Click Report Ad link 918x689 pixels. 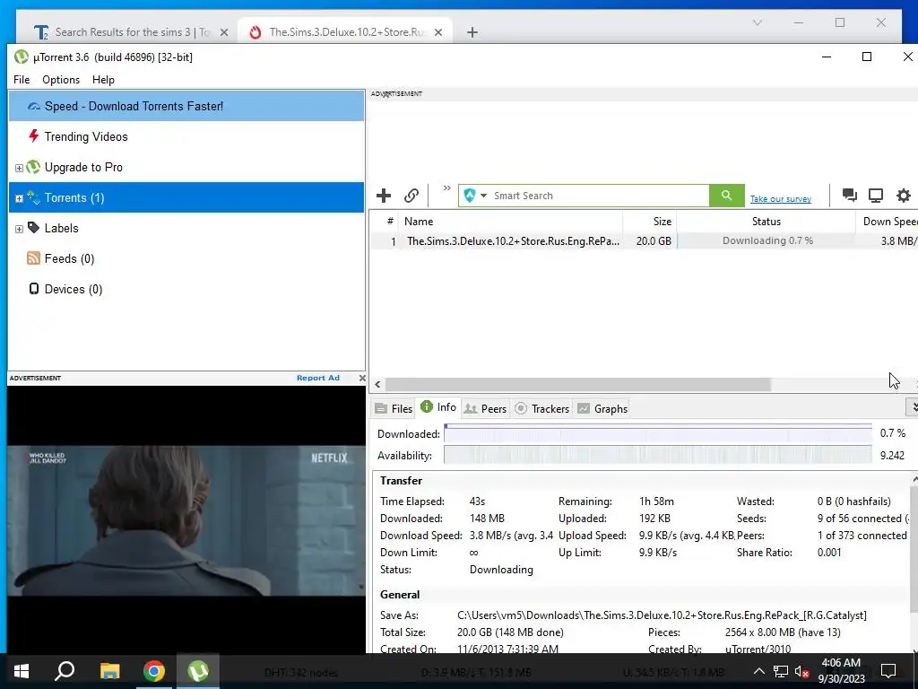318,378
